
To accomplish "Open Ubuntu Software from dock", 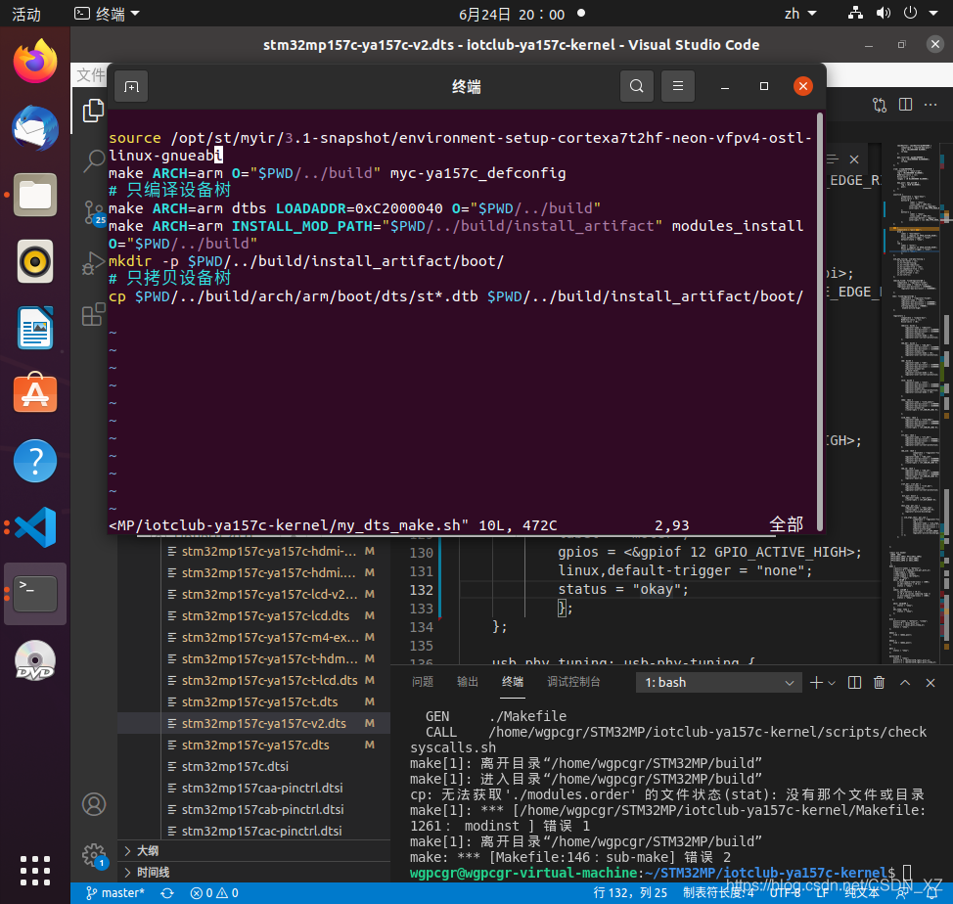I will point(35,393).
